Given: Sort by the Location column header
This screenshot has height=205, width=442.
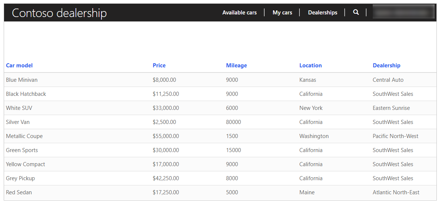Looking at the screenshot, I should tap(310, 65).
